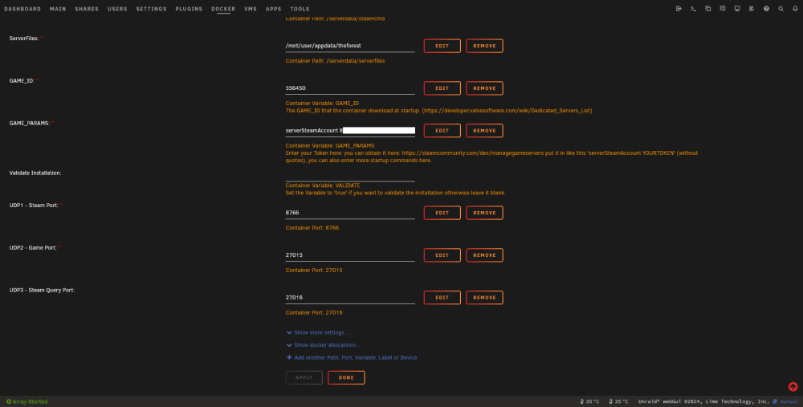Click the 'Container Port: 8766' text
Viewport: 803px width, 407px height.
click(312, 228)
